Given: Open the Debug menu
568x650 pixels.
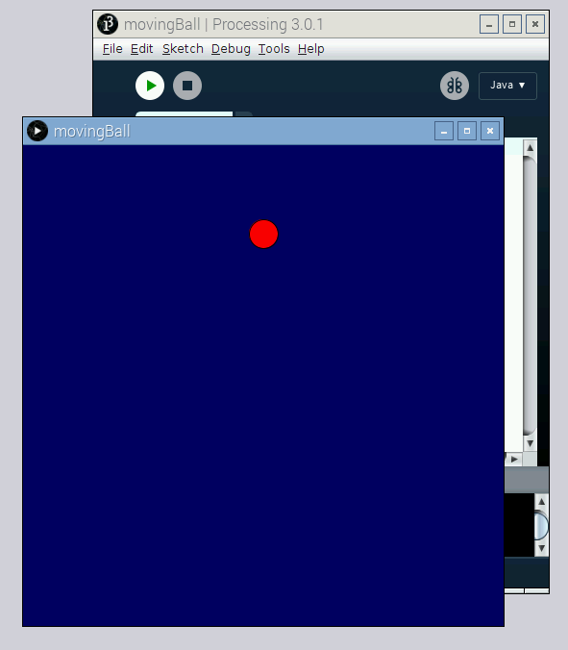Looking at the screenshot, I should pos(231,49).
